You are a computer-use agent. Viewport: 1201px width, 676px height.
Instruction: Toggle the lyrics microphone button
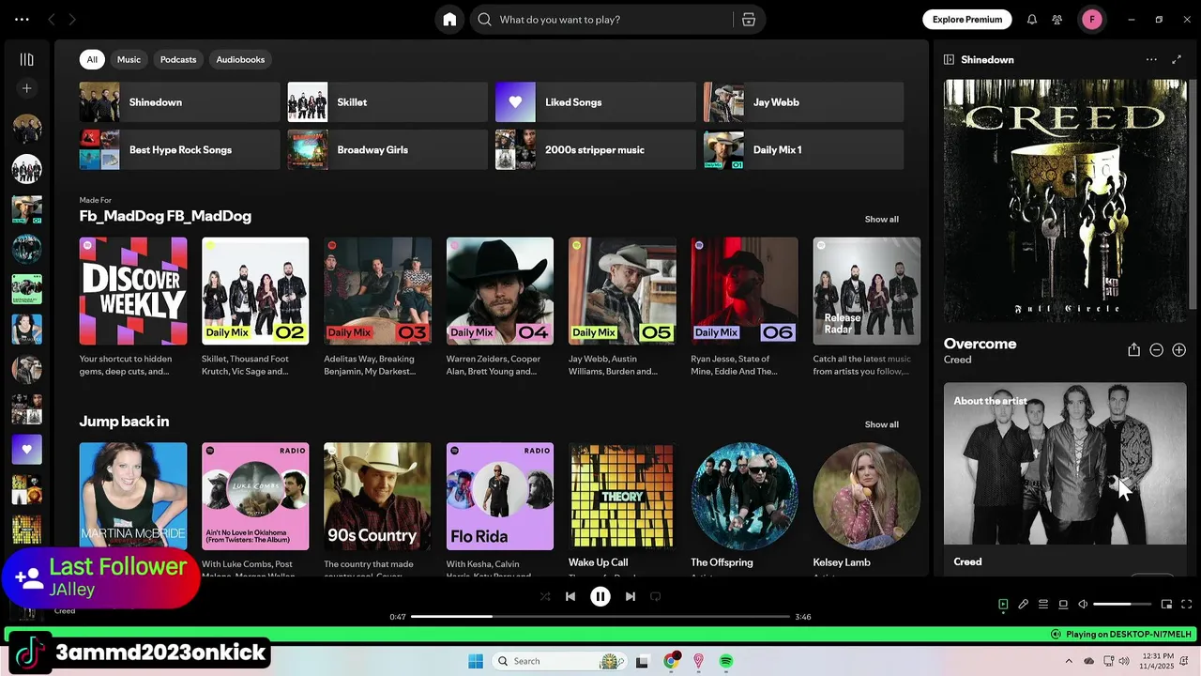(x=1024, y=605)
